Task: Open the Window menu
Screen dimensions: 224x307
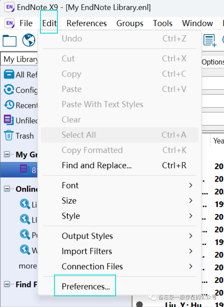Action: [197, 23]
